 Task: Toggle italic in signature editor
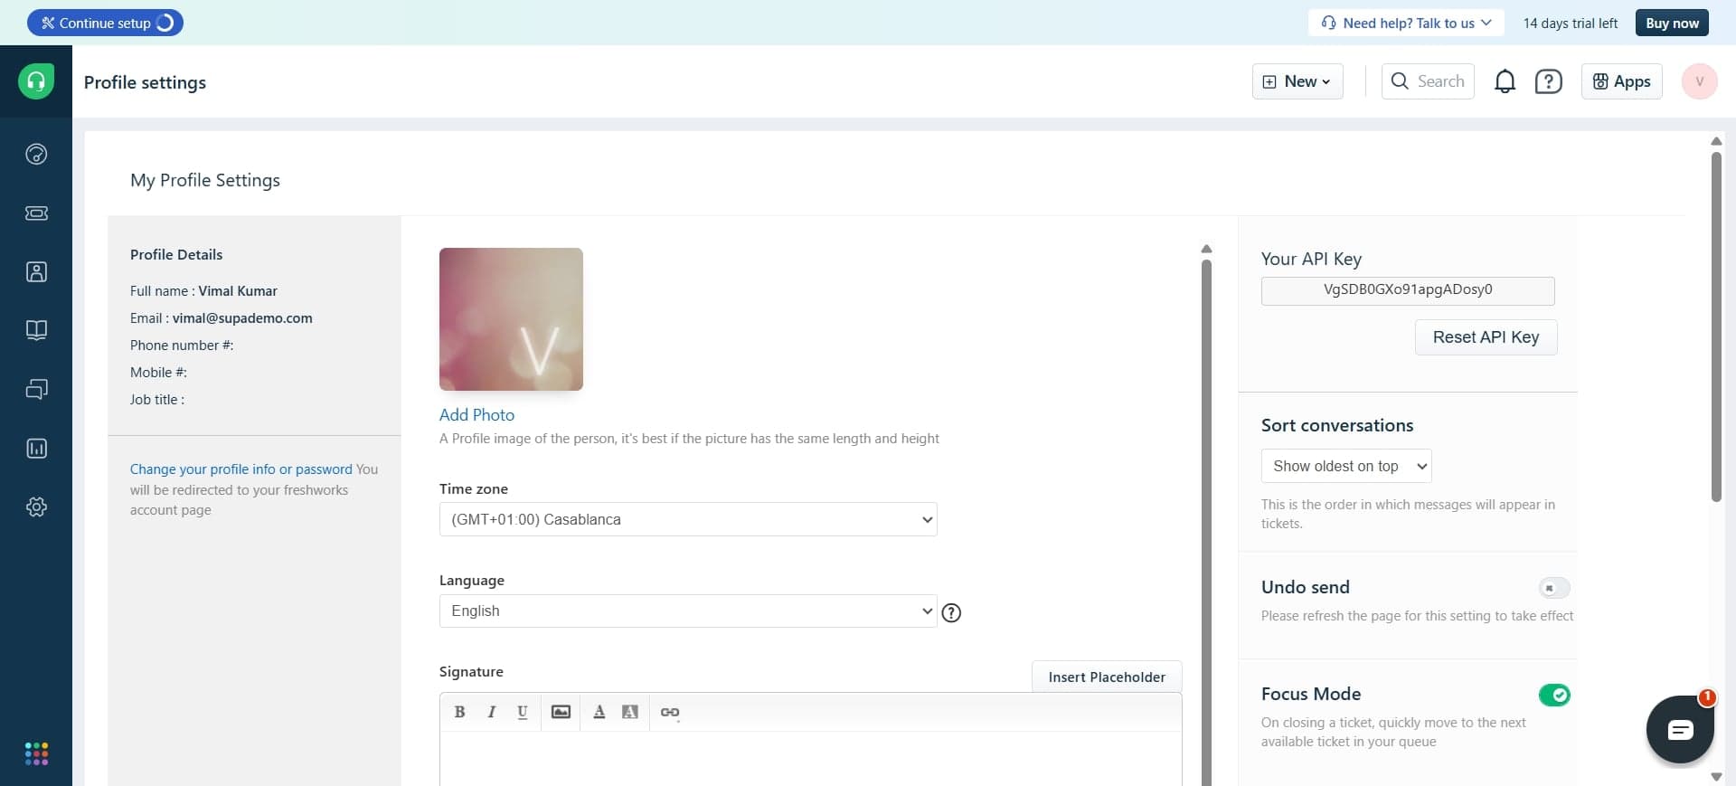(491, 712)
